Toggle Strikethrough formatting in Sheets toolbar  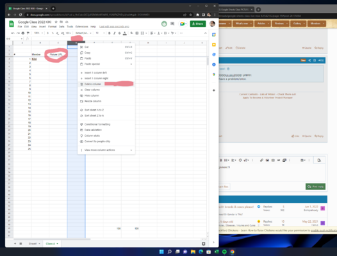click(120, 33)
